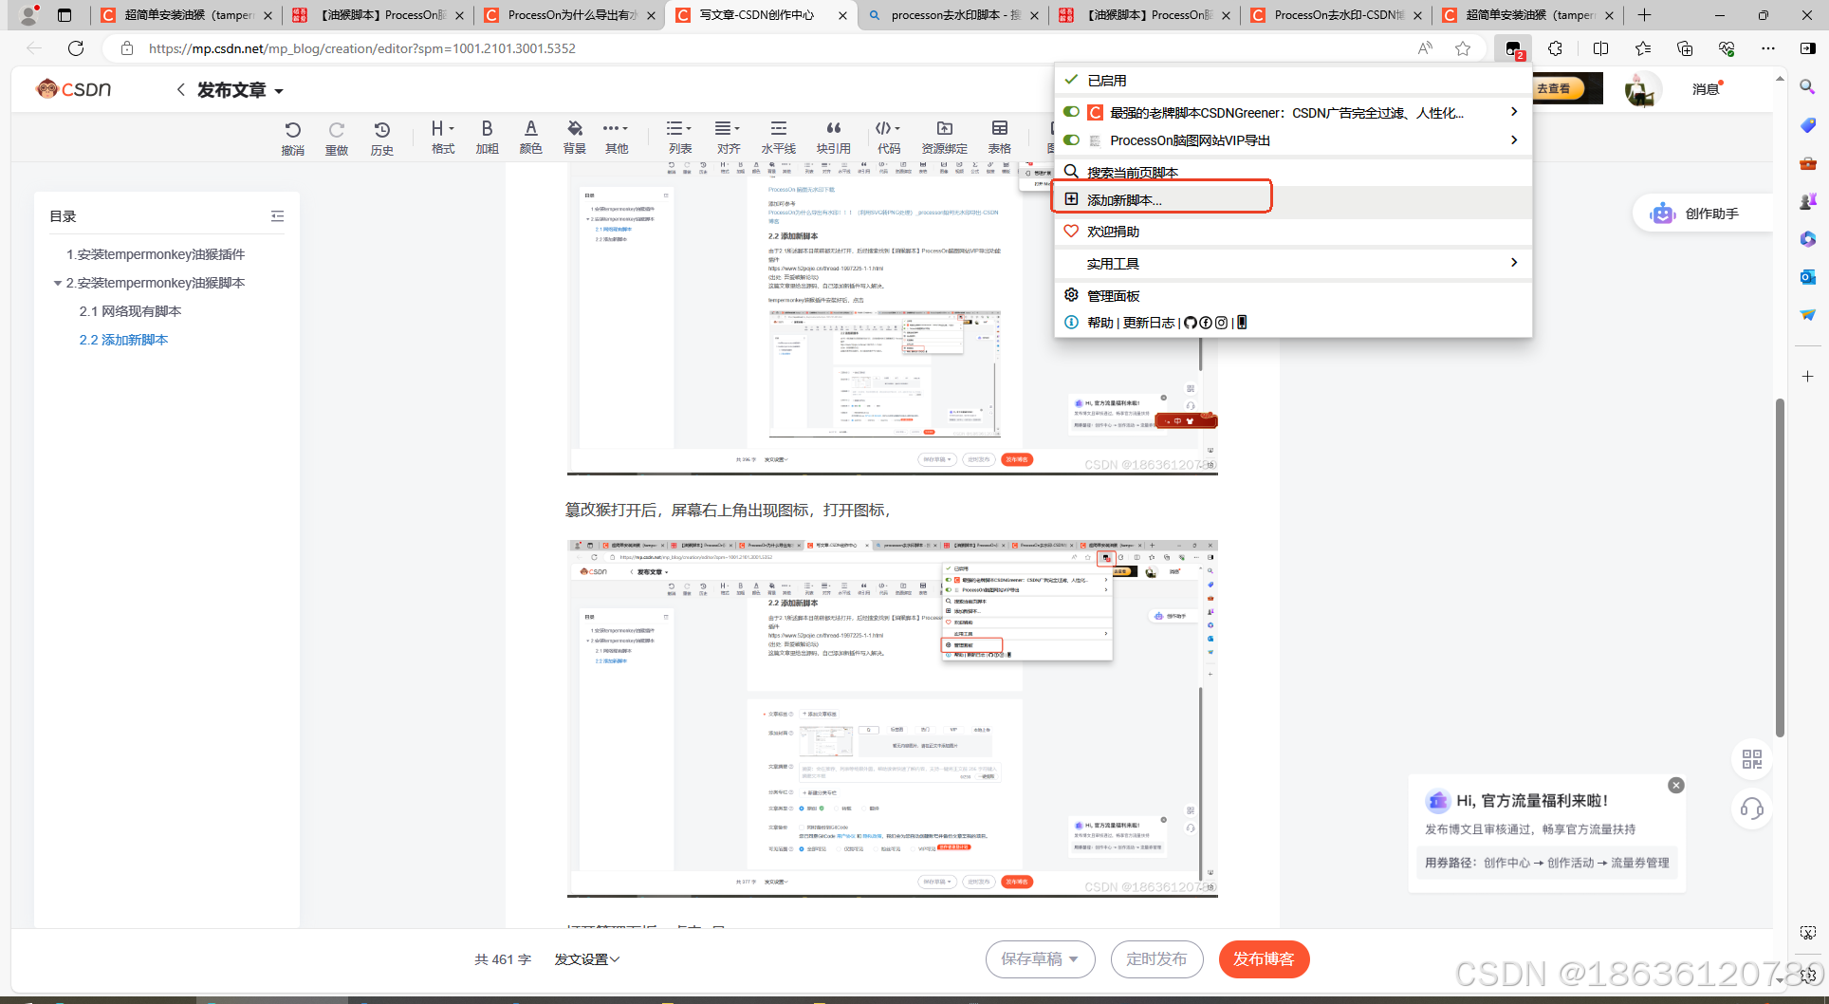1829x1004 pixels.
Task: Expand the 发布文章 title dropdown
Action: [x=279, y=91]
